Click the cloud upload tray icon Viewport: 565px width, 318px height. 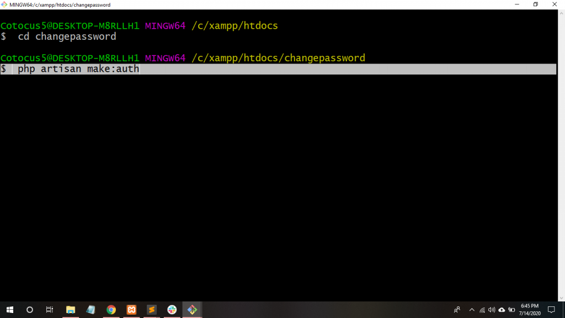pyautogui.click(x=502, y=310)
